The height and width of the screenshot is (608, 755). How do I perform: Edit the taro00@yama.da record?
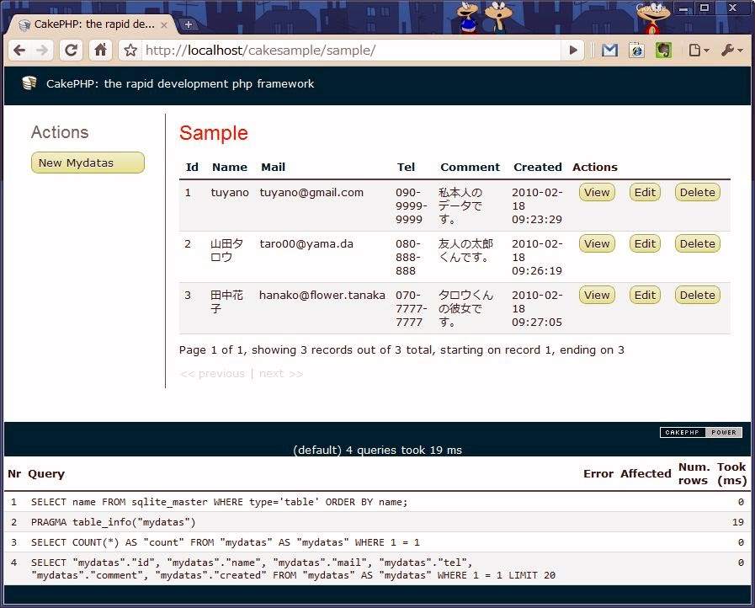[645, 243]
